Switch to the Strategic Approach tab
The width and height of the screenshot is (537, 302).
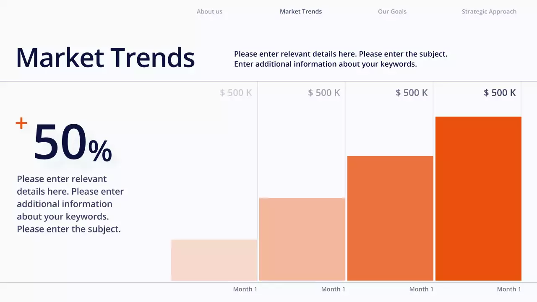click(489, 12)
